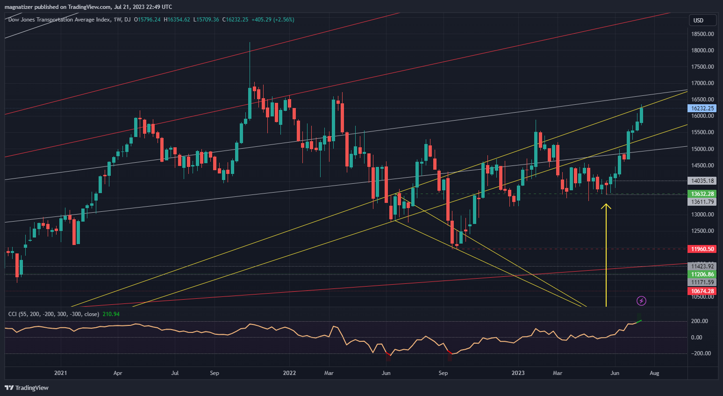Image resolution: width=723 pixels, height=396 pixels.
Task: Click the blue 16232.25 label on the price scale
Action: point(702,108)
